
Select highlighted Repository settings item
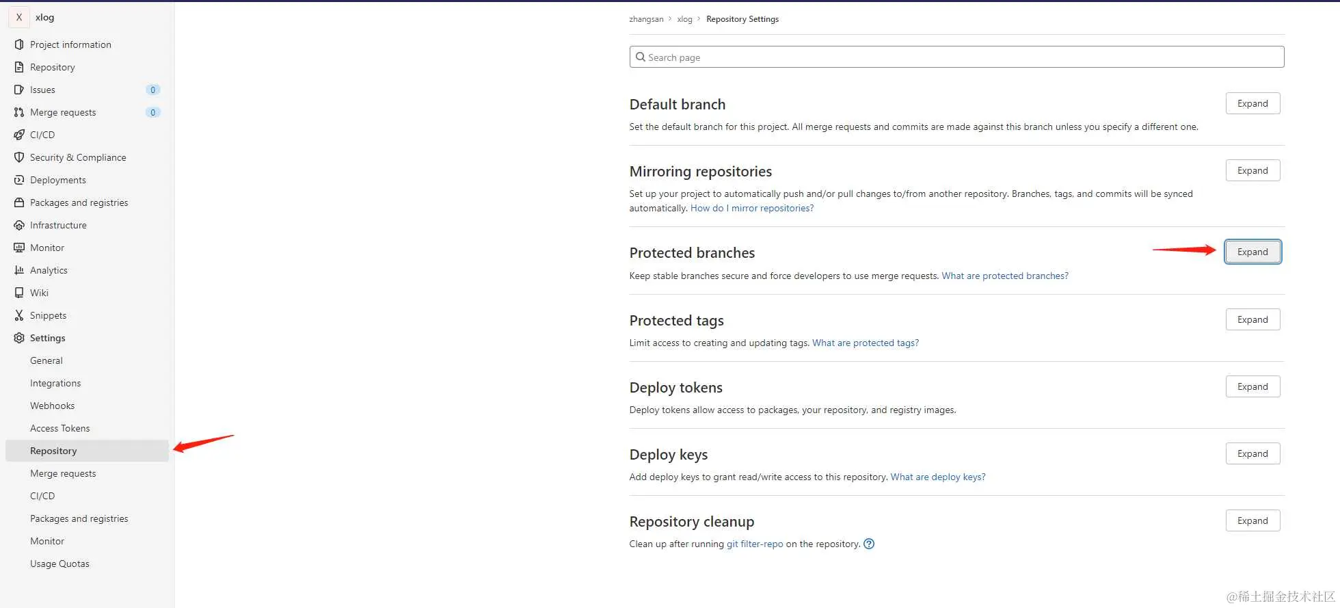[x=87, y=451]
